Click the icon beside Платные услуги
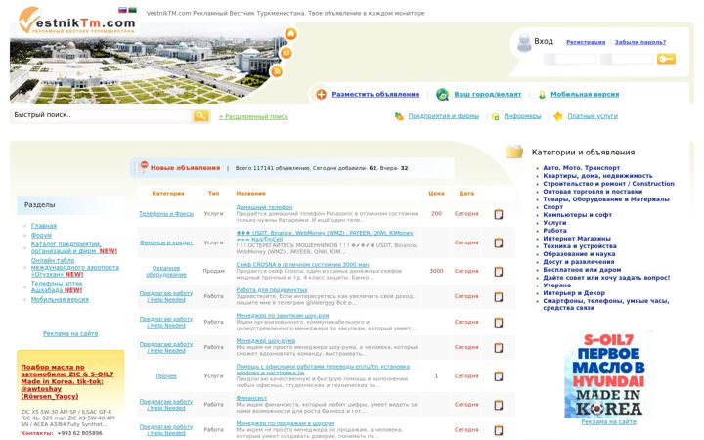The image size is (704, 440). 558,116
